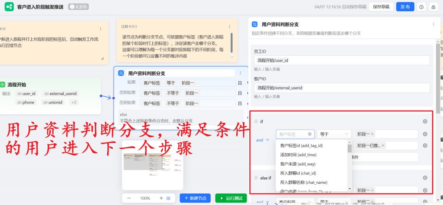The width and height of the screenshot is (443, 205).
Task: Select 客户来源 (add_way) option
Action: (x=298, y=164)
